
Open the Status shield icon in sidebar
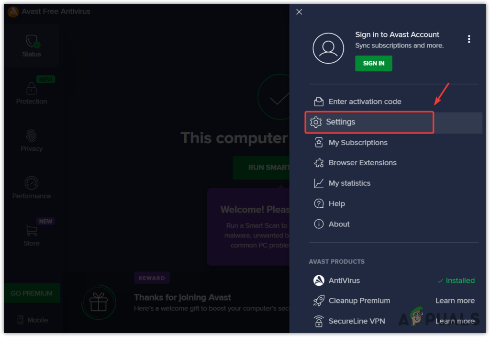pyautogui.click(x=32, y=41)
